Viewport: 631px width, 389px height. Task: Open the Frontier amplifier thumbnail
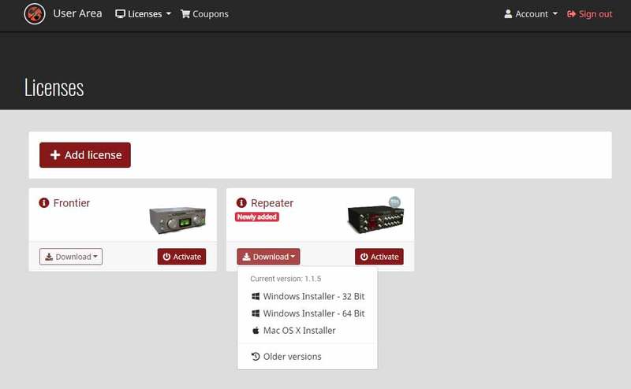(x=177, y=220)
